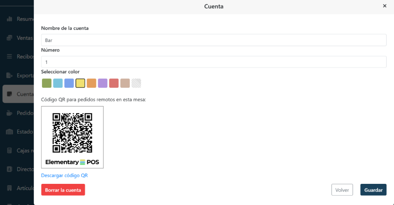Select the red color swatch
The image size is (394, 205).
point(114,83)
